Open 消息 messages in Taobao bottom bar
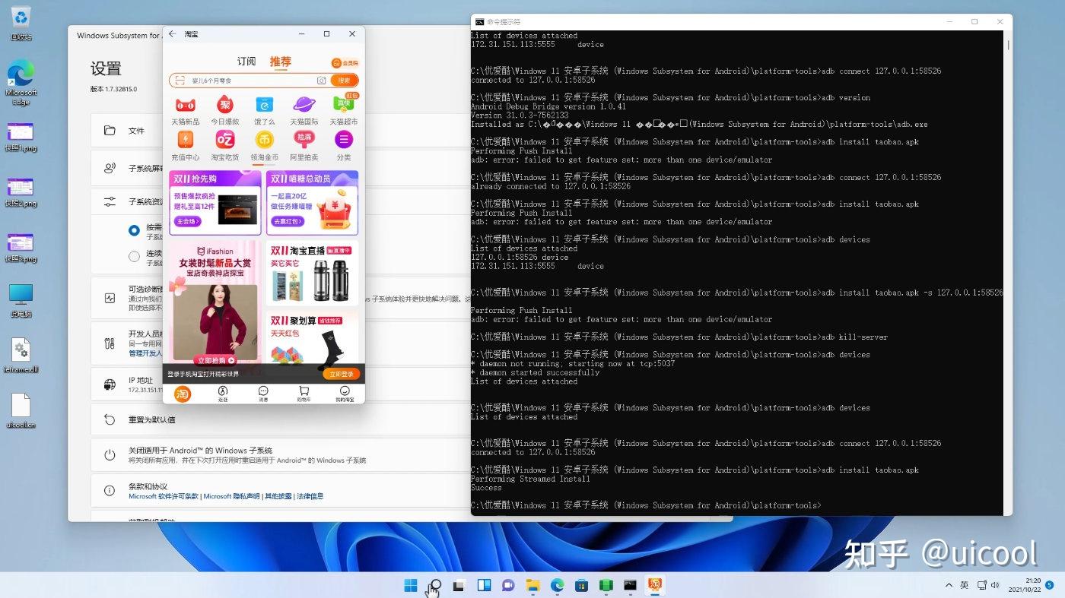This screenshot has width=1065, height=598. [263, 394]
